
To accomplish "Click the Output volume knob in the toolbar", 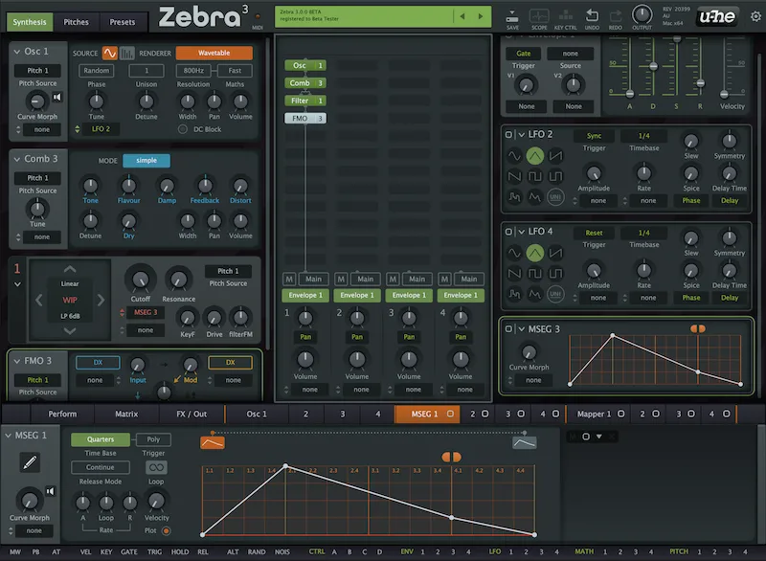I will pyautogui.click(x=642, y=14).
